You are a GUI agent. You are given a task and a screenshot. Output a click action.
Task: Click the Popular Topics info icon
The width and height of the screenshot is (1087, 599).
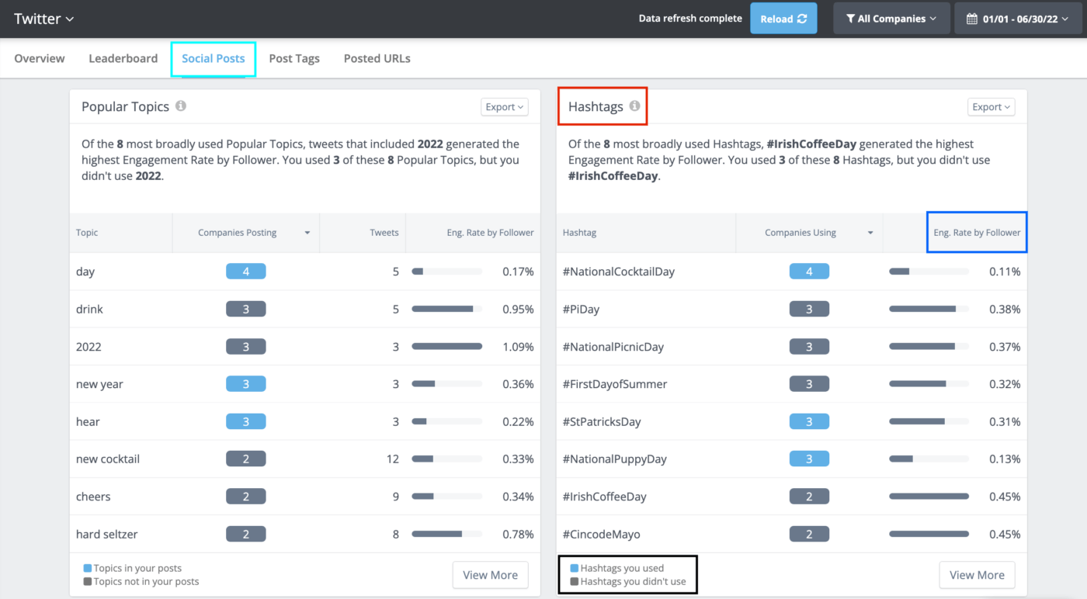[x=180, y=106]
